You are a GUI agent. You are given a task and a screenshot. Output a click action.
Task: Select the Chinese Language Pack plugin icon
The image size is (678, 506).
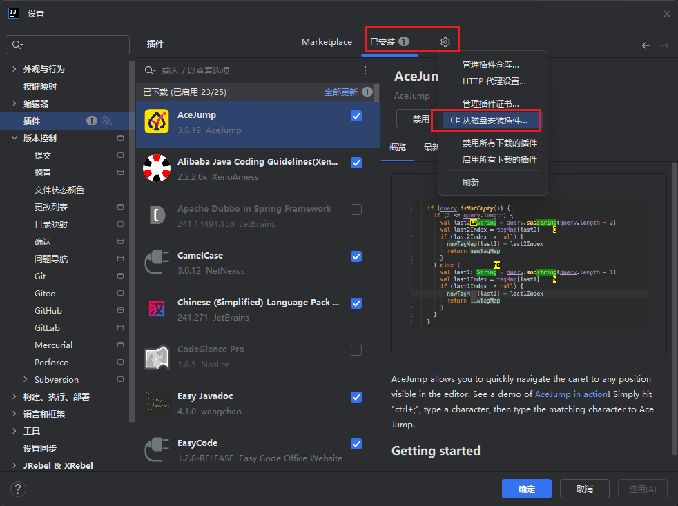pos(155,308)
